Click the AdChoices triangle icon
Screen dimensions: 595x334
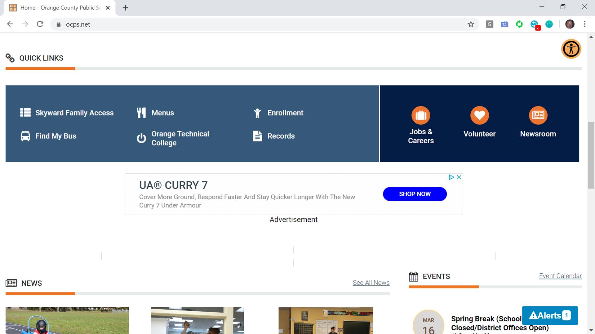point(451,177)
